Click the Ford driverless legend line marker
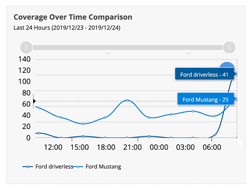Viewport: 252px width, 190px height. pos(28,167)
